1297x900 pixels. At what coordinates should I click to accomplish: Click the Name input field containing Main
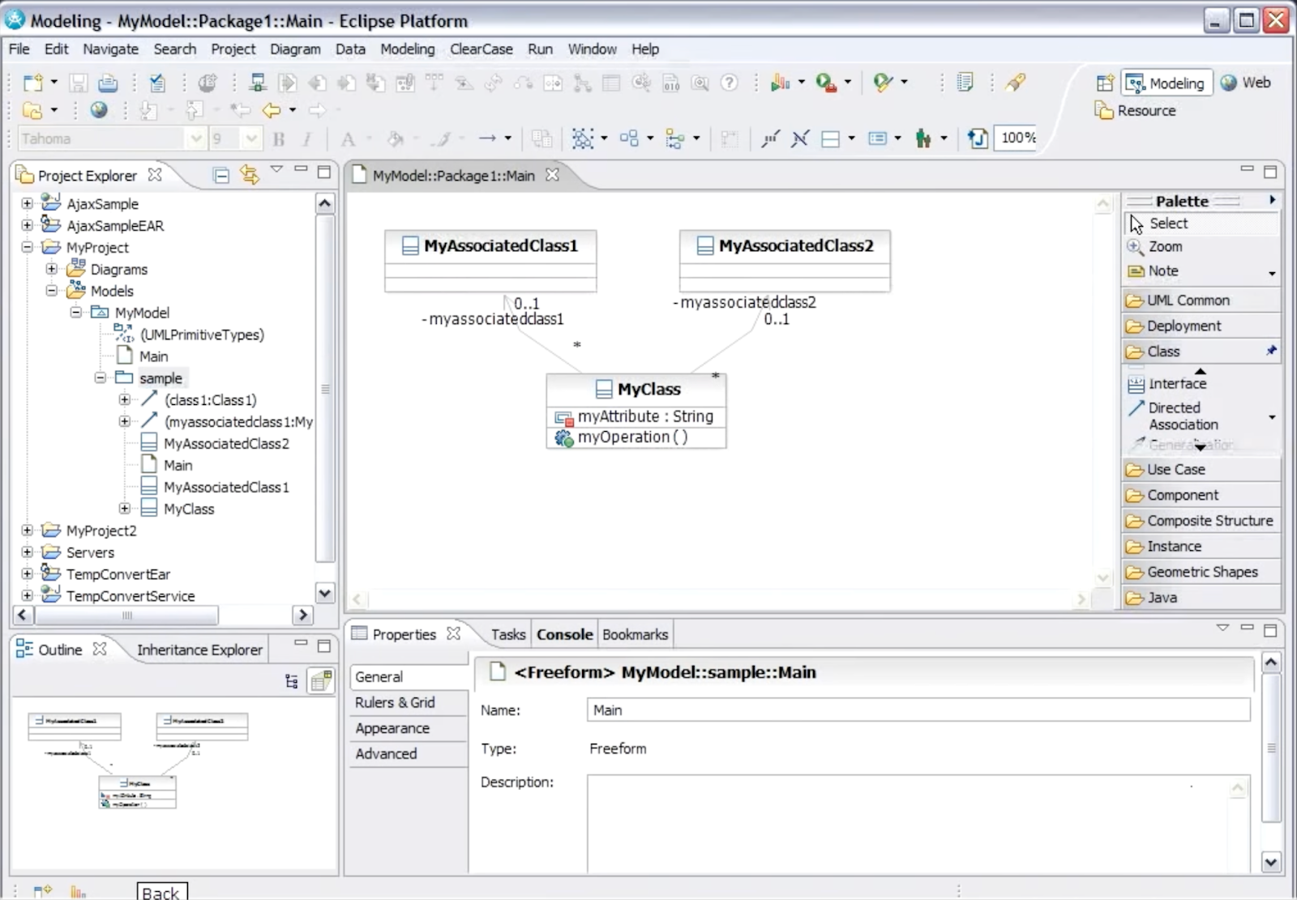918,710
